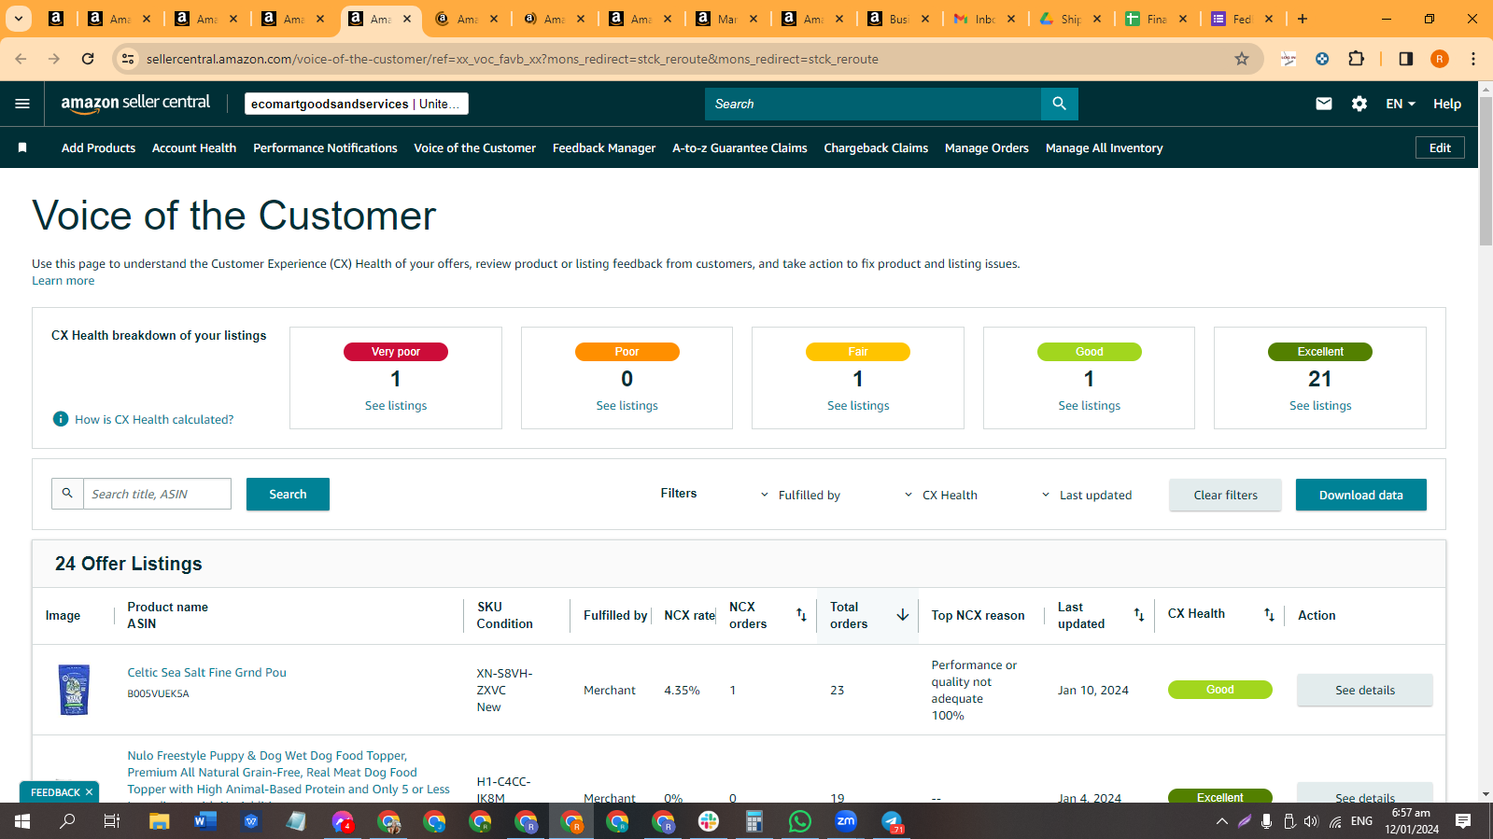The width and height of the screenshot is (1493, 839).
Task: Click the Celtic Sea Salt product thumbnail
Action: [74, 690]
